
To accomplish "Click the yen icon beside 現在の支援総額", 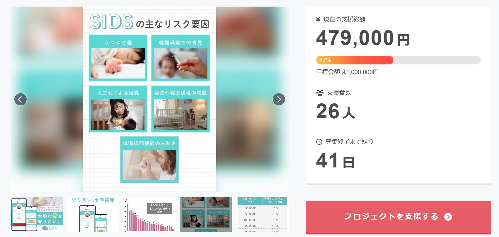I will (318, 19).
